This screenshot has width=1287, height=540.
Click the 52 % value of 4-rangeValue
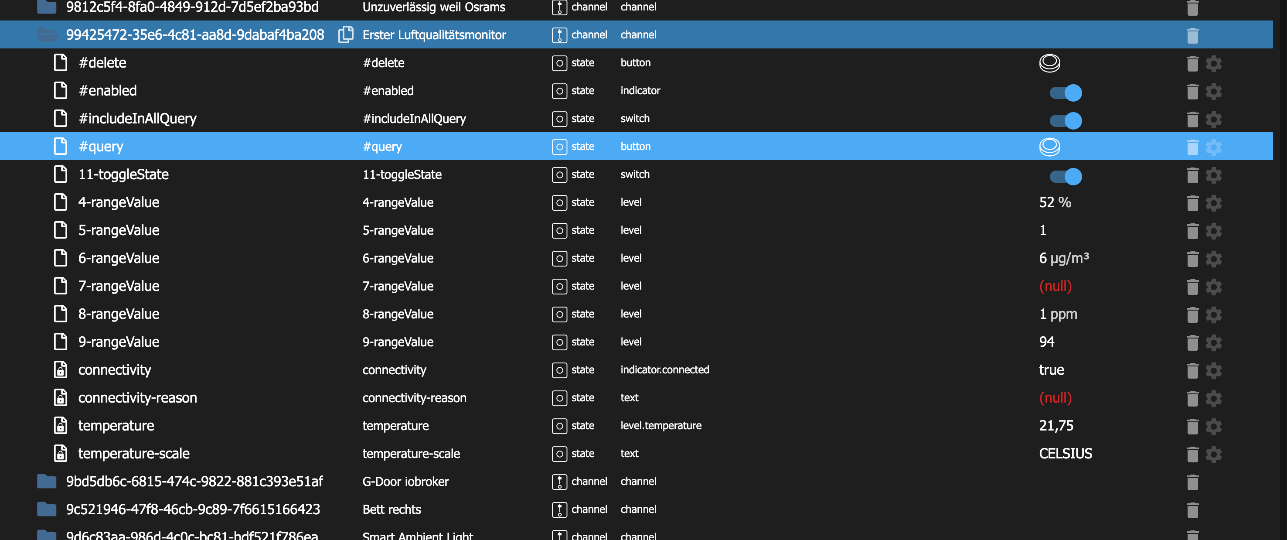[1055, 202]
